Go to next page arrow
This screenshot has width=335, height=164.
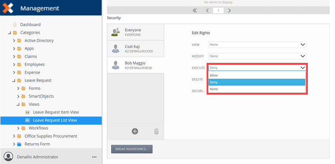229,10
